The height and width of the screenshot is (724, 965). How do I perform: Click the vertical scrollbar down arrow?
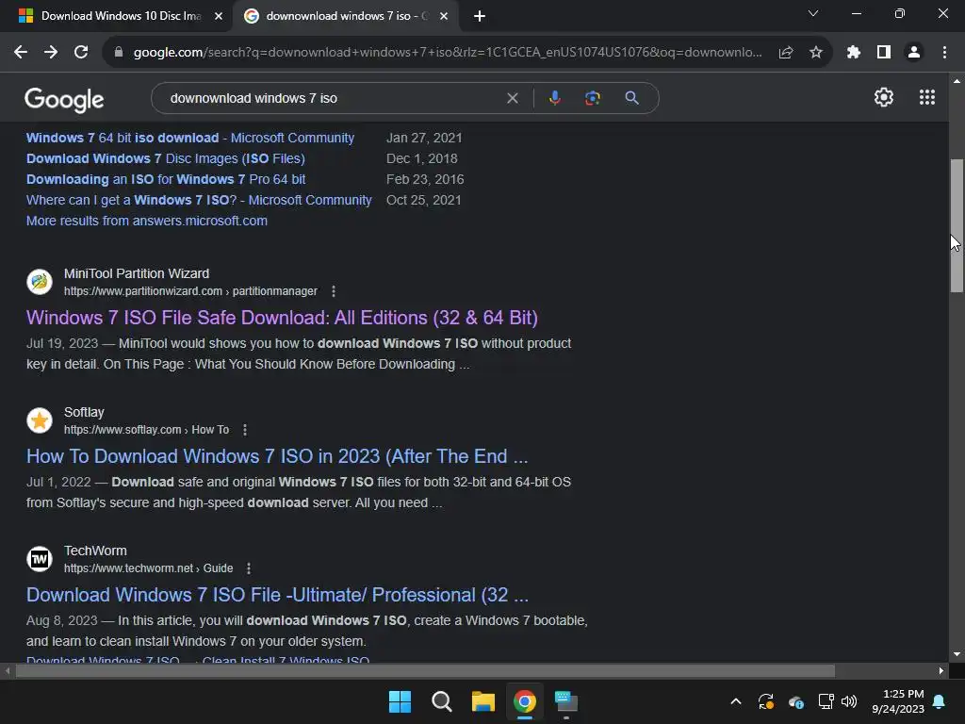point(957,654)
